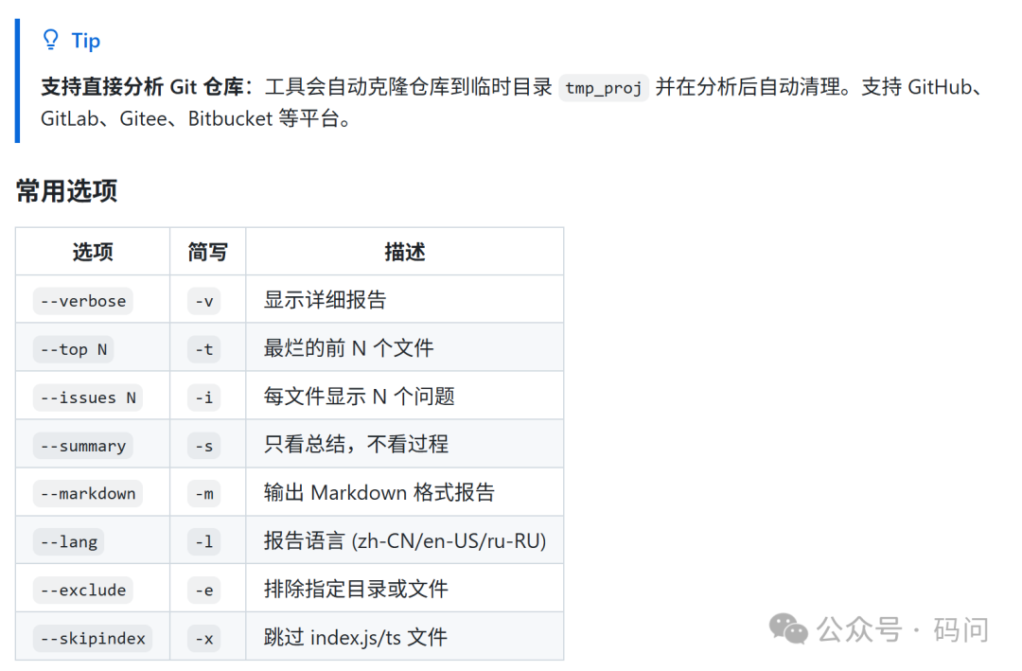Viewport: 1022px width, 671px height.
Task: Click the tmp_proj inline code label
Action: (604, 88)
